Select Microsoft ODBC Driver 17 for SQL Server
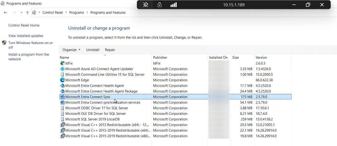337x146 pixels. point(97,108)
